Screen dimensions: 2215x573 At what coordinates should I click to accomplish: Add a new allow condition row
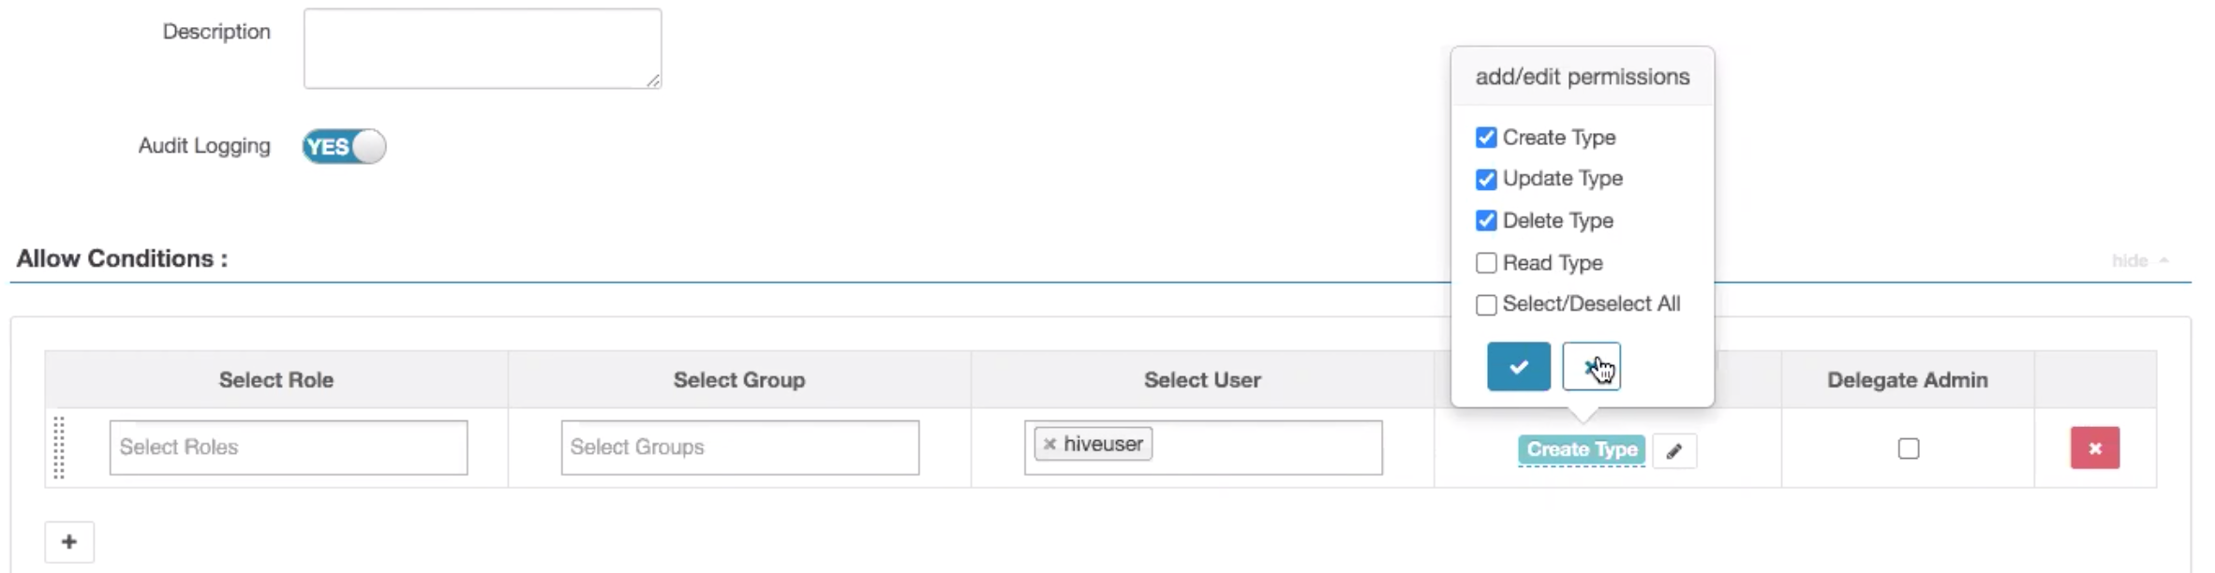tap(69, 542)
